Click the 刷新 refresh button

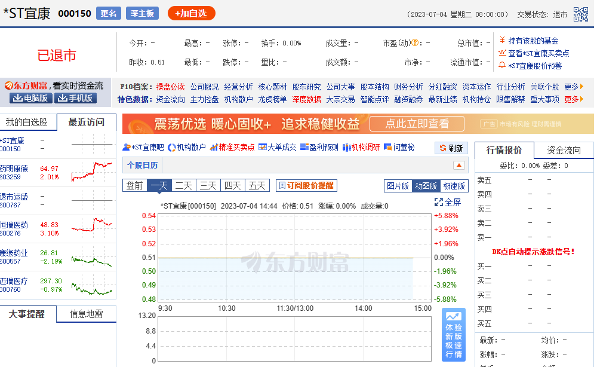click(451, 148)
